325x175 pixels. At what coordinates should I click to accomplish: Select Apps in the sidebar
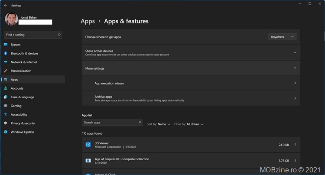(33, 80)
